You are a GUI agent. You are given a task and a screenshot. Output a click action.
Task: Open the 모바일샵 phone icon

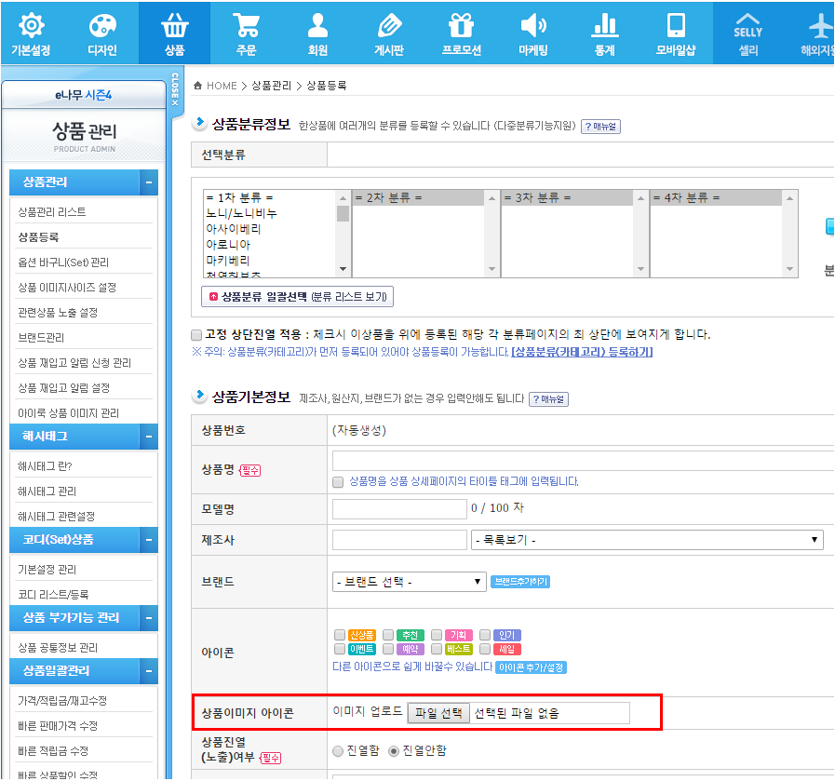point(676,26)
